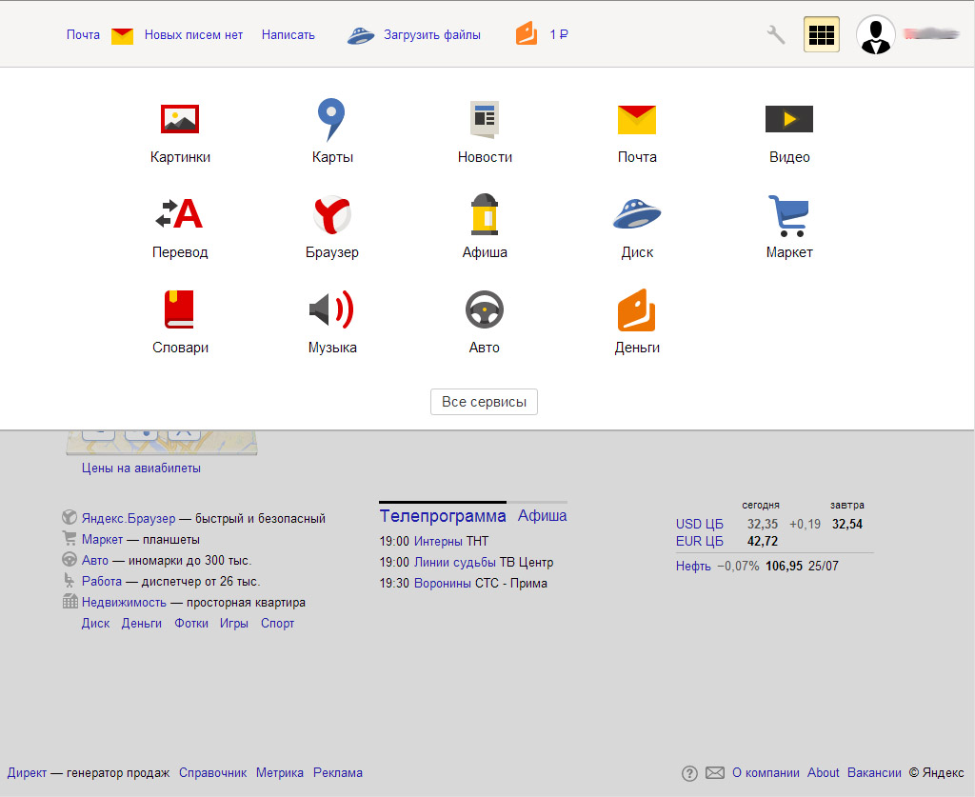Image resolution: width=975 pixels, height=797 pixels.
Task: Open the Авто steering wheel icon
Action: click(x=485, y=309)
